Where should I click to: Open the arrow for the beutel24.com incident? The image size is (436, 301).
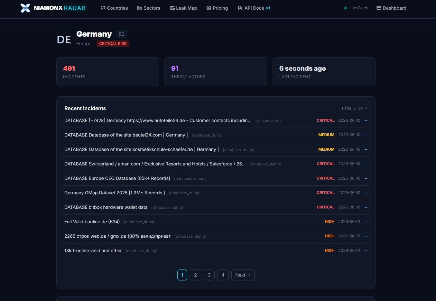tap(366, 135)
